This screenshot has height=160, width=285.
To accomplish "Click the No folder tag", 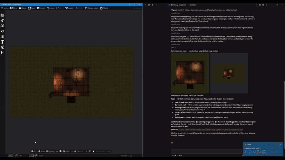I will 193,5.
